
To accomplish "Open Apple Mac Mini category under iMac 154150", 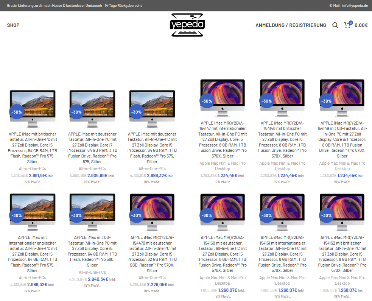I will [223, 280].
